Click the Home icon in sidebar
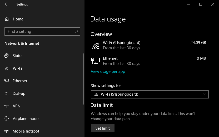 tap(7, 19)
